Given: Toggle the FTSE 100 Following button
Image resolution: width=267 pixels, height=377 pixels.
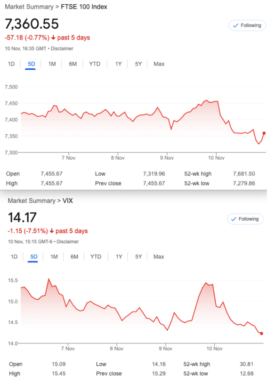Looking at the screenshot, I should point(247,25).
